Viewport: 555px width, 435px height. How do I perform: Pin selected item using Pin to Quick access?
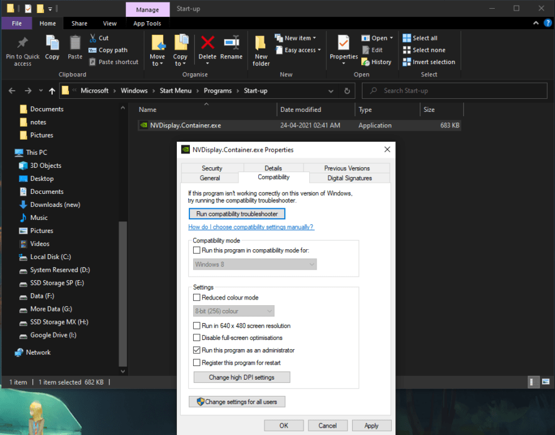click(22, 50)
